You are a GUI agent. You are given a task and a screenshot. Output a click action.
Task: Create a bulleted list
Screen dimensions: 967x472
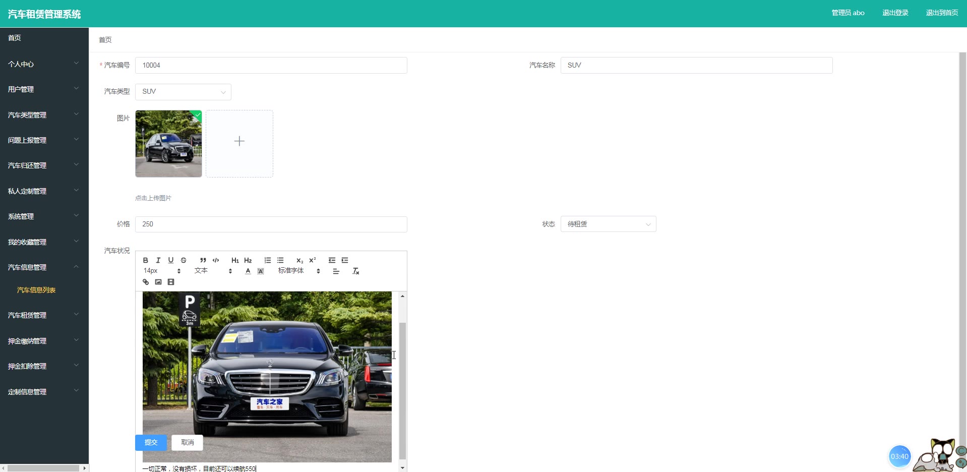click(x=280, y=260)
